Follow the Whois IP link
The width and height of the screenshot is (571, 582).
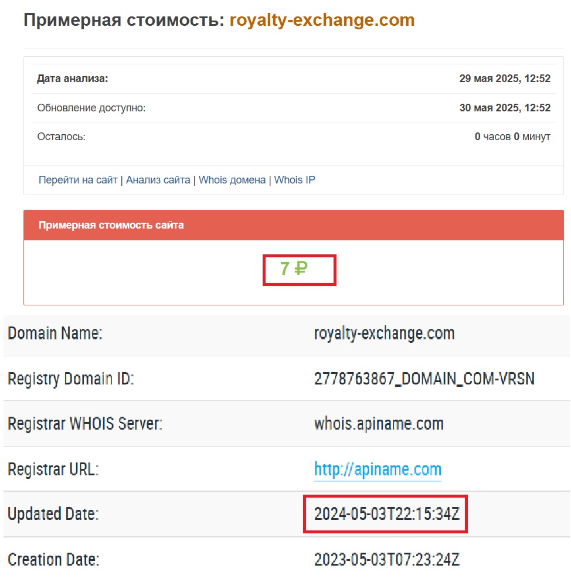coord(294,180)
